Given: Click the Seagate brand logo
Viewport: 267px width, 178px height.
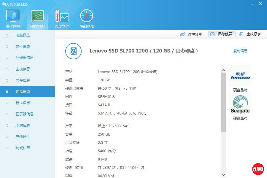Looking at the screenshot, I should [240, 104].
